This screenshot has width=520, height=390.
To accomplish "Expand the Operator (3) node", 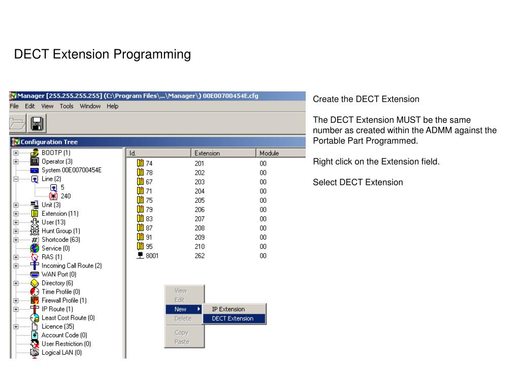I will (x=16, y=162).
